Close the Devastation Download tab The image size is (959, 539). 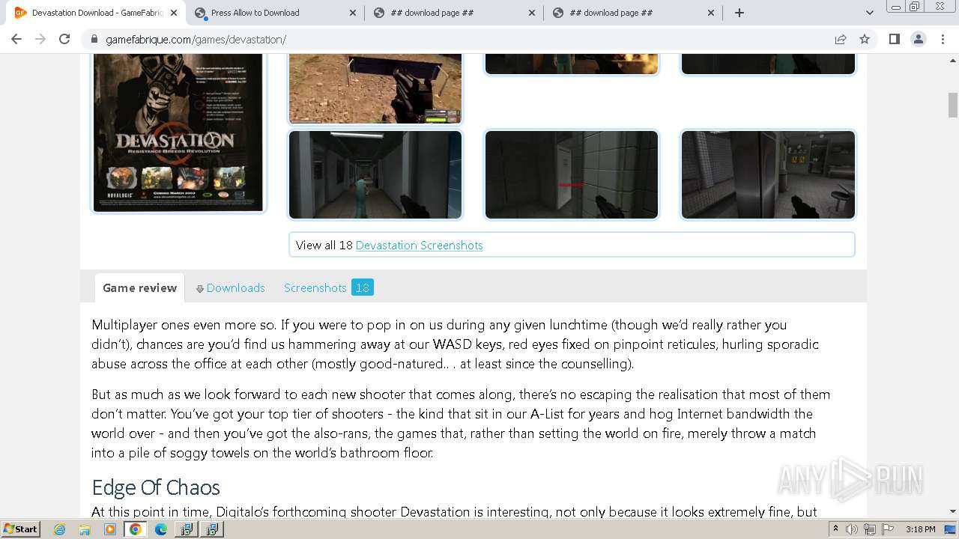174,13
